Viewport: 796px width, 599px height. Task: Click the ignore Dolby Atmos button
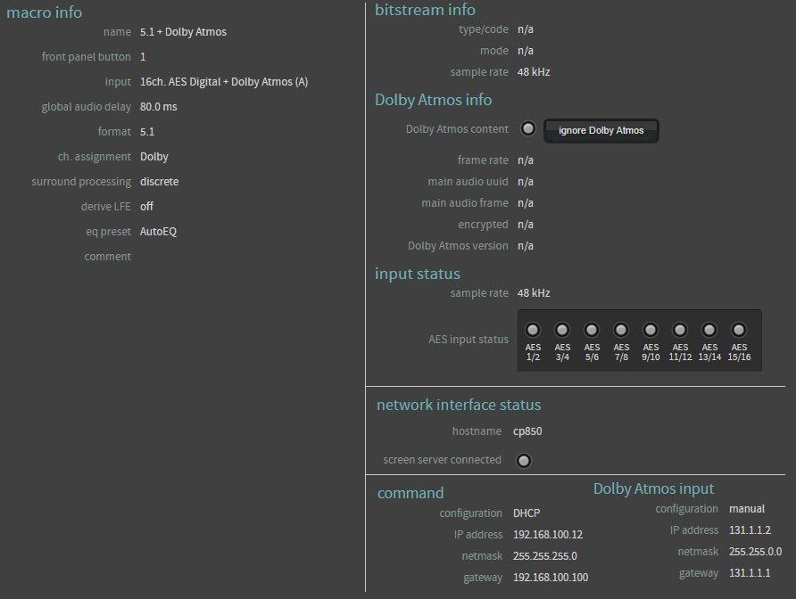601,130
